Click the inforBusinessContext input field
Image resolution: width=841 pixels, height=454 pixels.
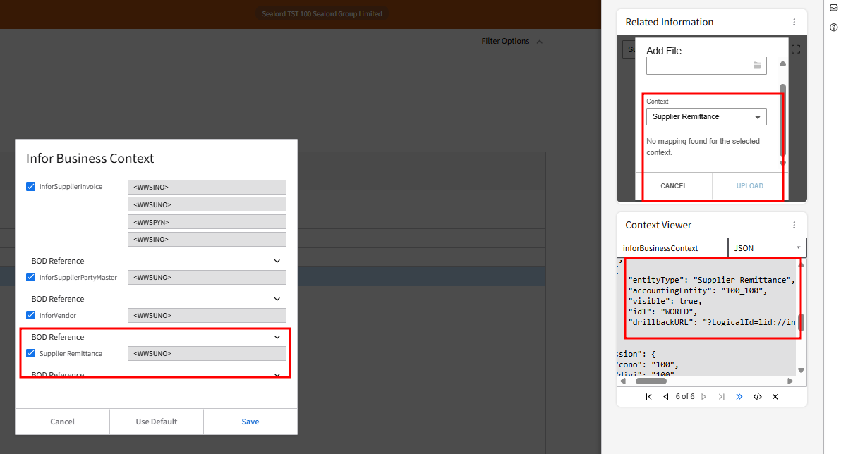672,248
